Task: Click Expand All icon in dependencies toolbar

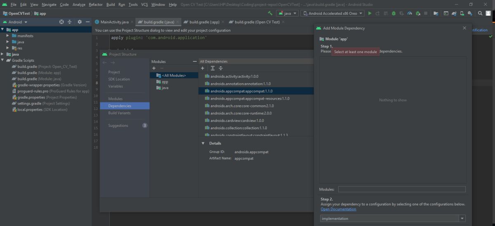Action: click(x=212, y=68)
